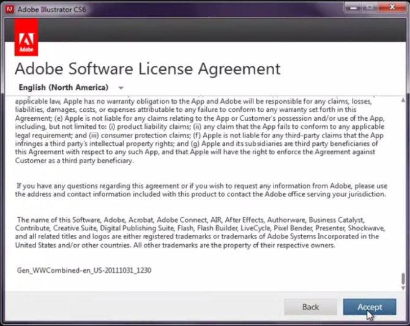
Task: Click the dropdown arrow beside the language selector
Action: [121, 88]
